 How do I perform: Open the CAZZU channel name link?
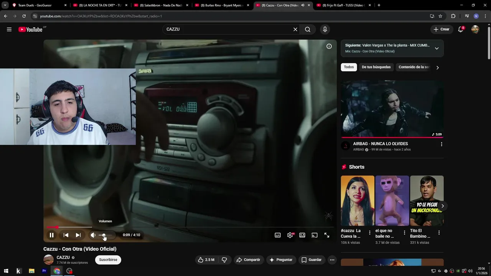[x=63, y=258]
